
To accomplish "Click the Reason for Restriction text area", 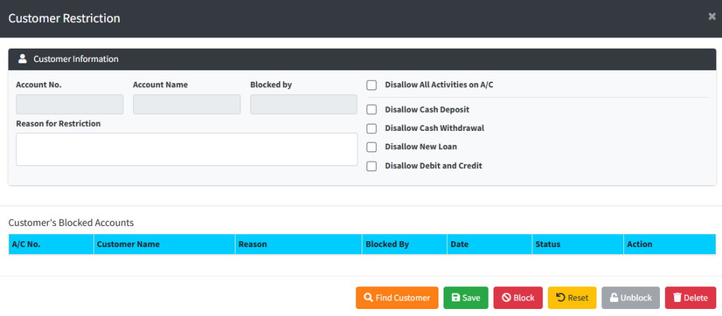I will click(186, 149).
